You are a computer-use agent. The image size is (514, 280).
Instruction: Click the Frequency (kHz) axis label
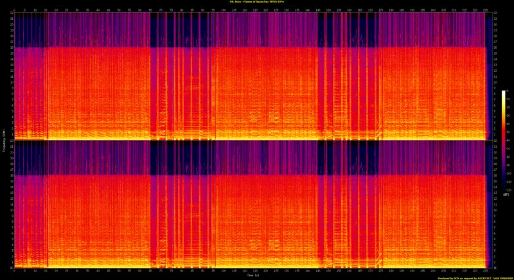[3, 140]
